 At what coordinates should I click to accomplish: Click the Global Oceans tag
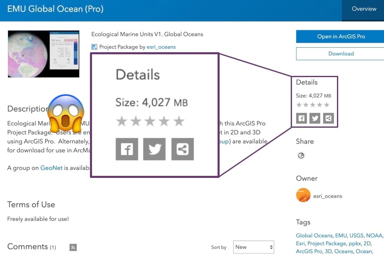(x=314, y=235)
